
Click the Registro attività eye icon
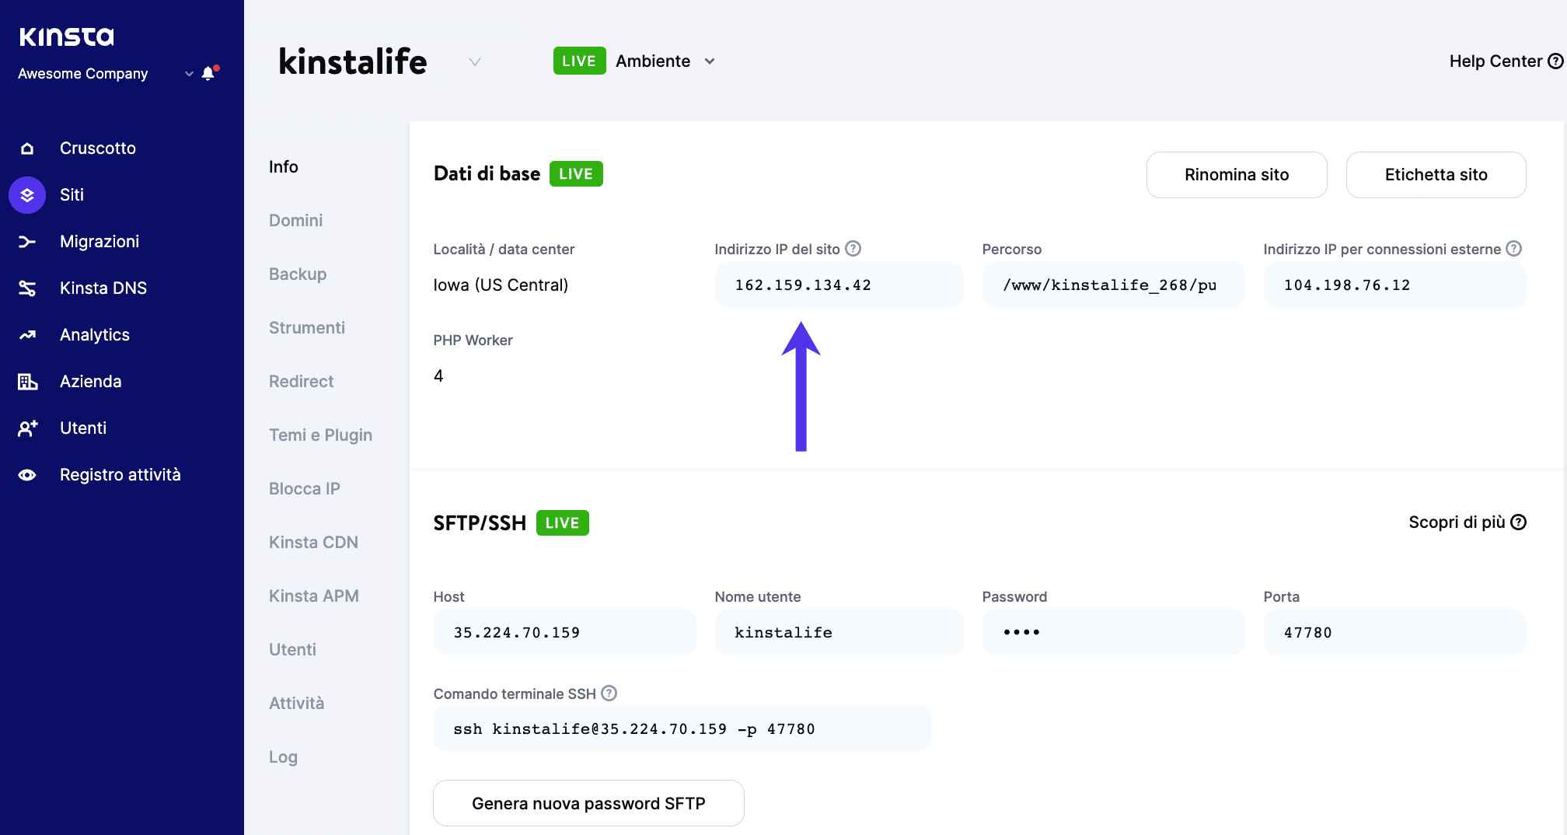coord(27,474)
